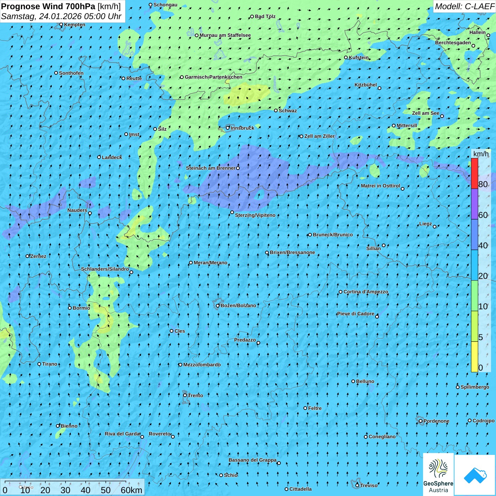The width and height of the screenshot is (496, 496).
Task: Click the Riva del Garda label
Action: click(122, 434)
